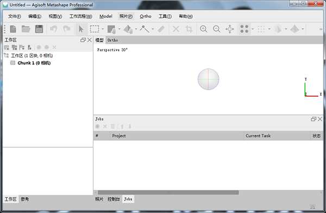Click the network status icon in status bar
This screenshot has height=213, width=326.
pyautogui.click(x=313, y=206)
